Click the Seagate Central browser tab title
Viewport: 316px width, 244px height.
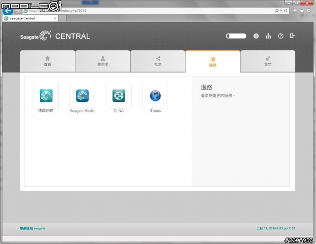[x=22, y=18]
